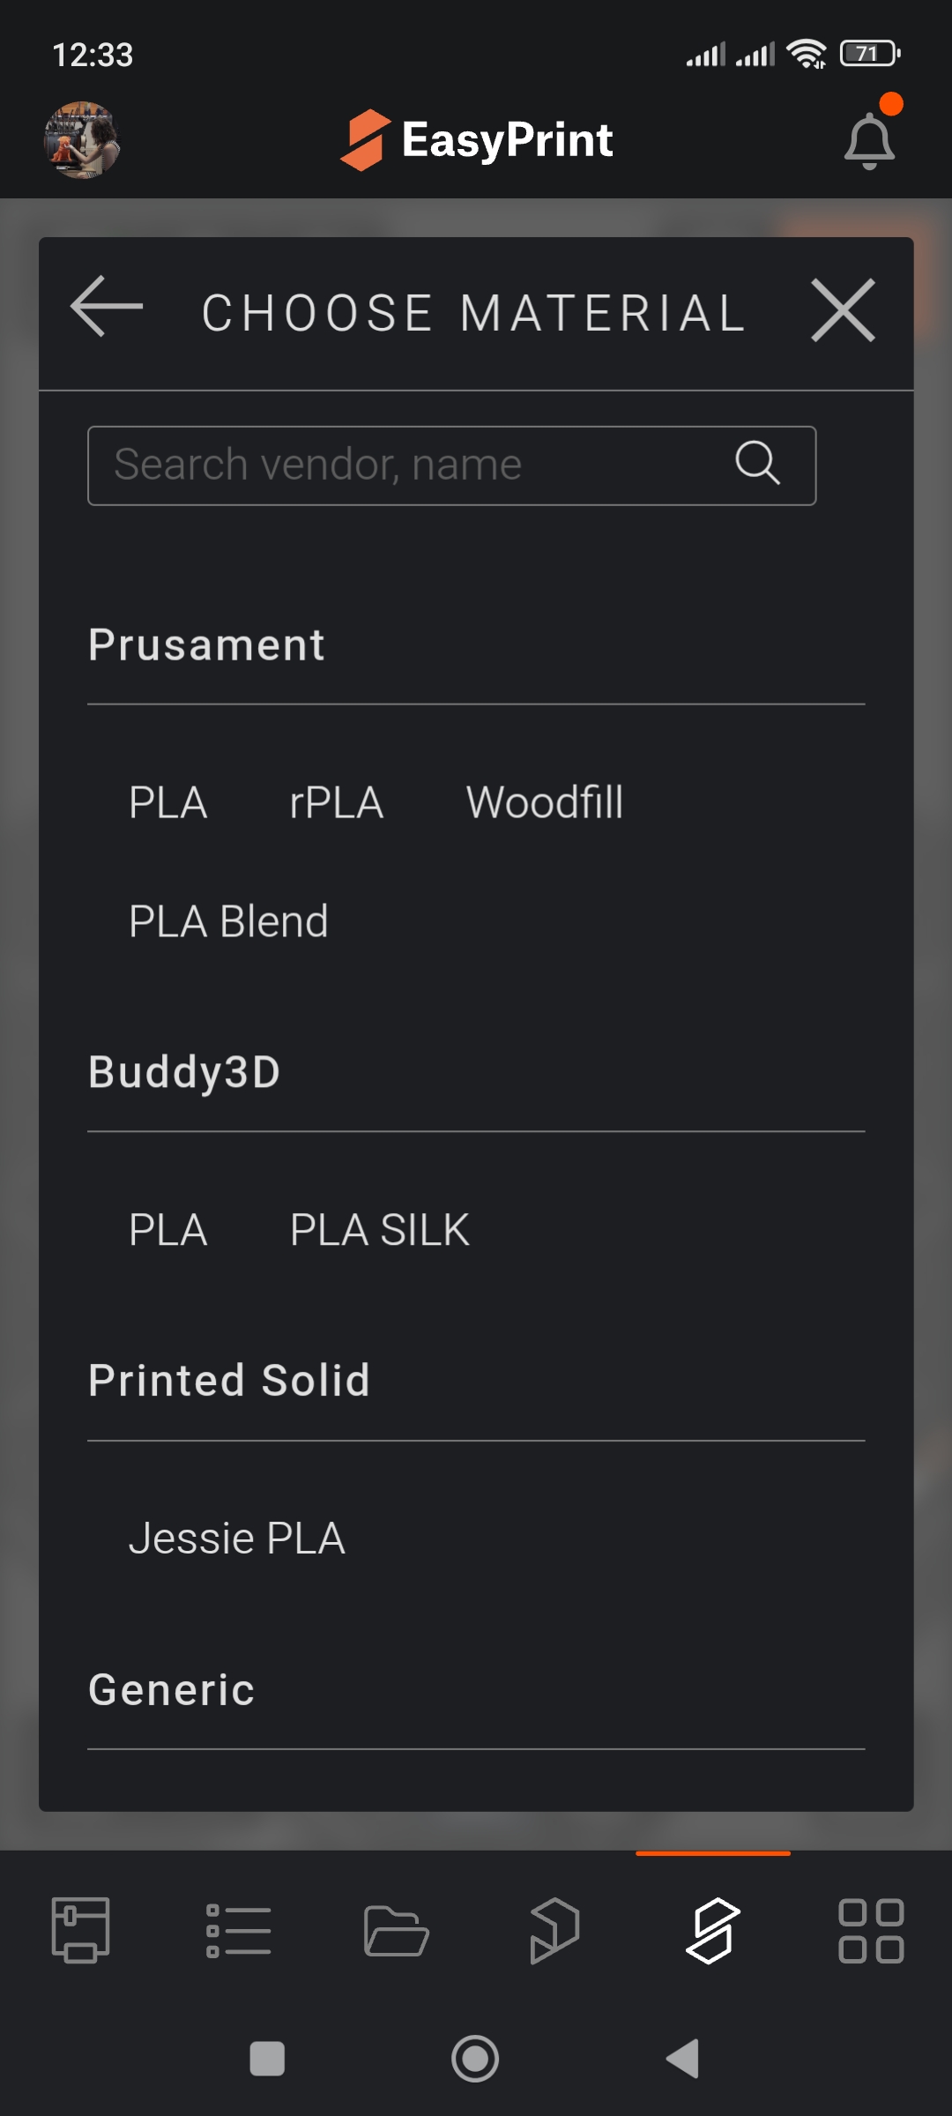The width and height of the screenshot is (952, 2116).
Task: Choose Buddy3D PLA material
Action: point(168,1230)
